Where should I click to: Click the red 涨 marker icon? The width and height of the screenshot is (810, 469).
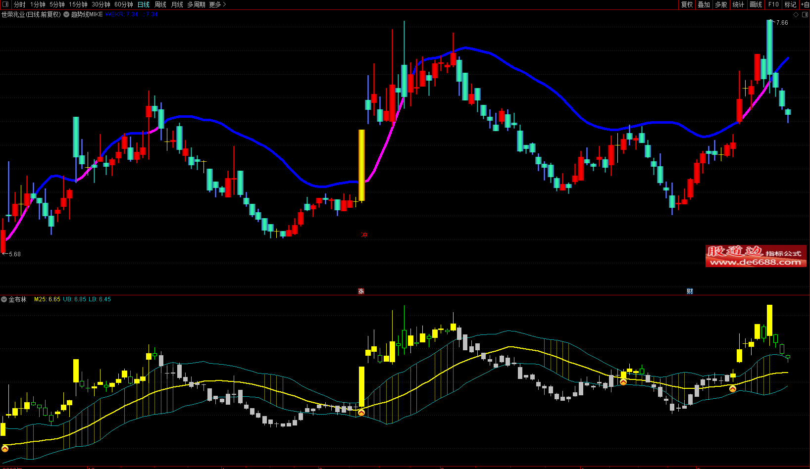pos(361,291)
